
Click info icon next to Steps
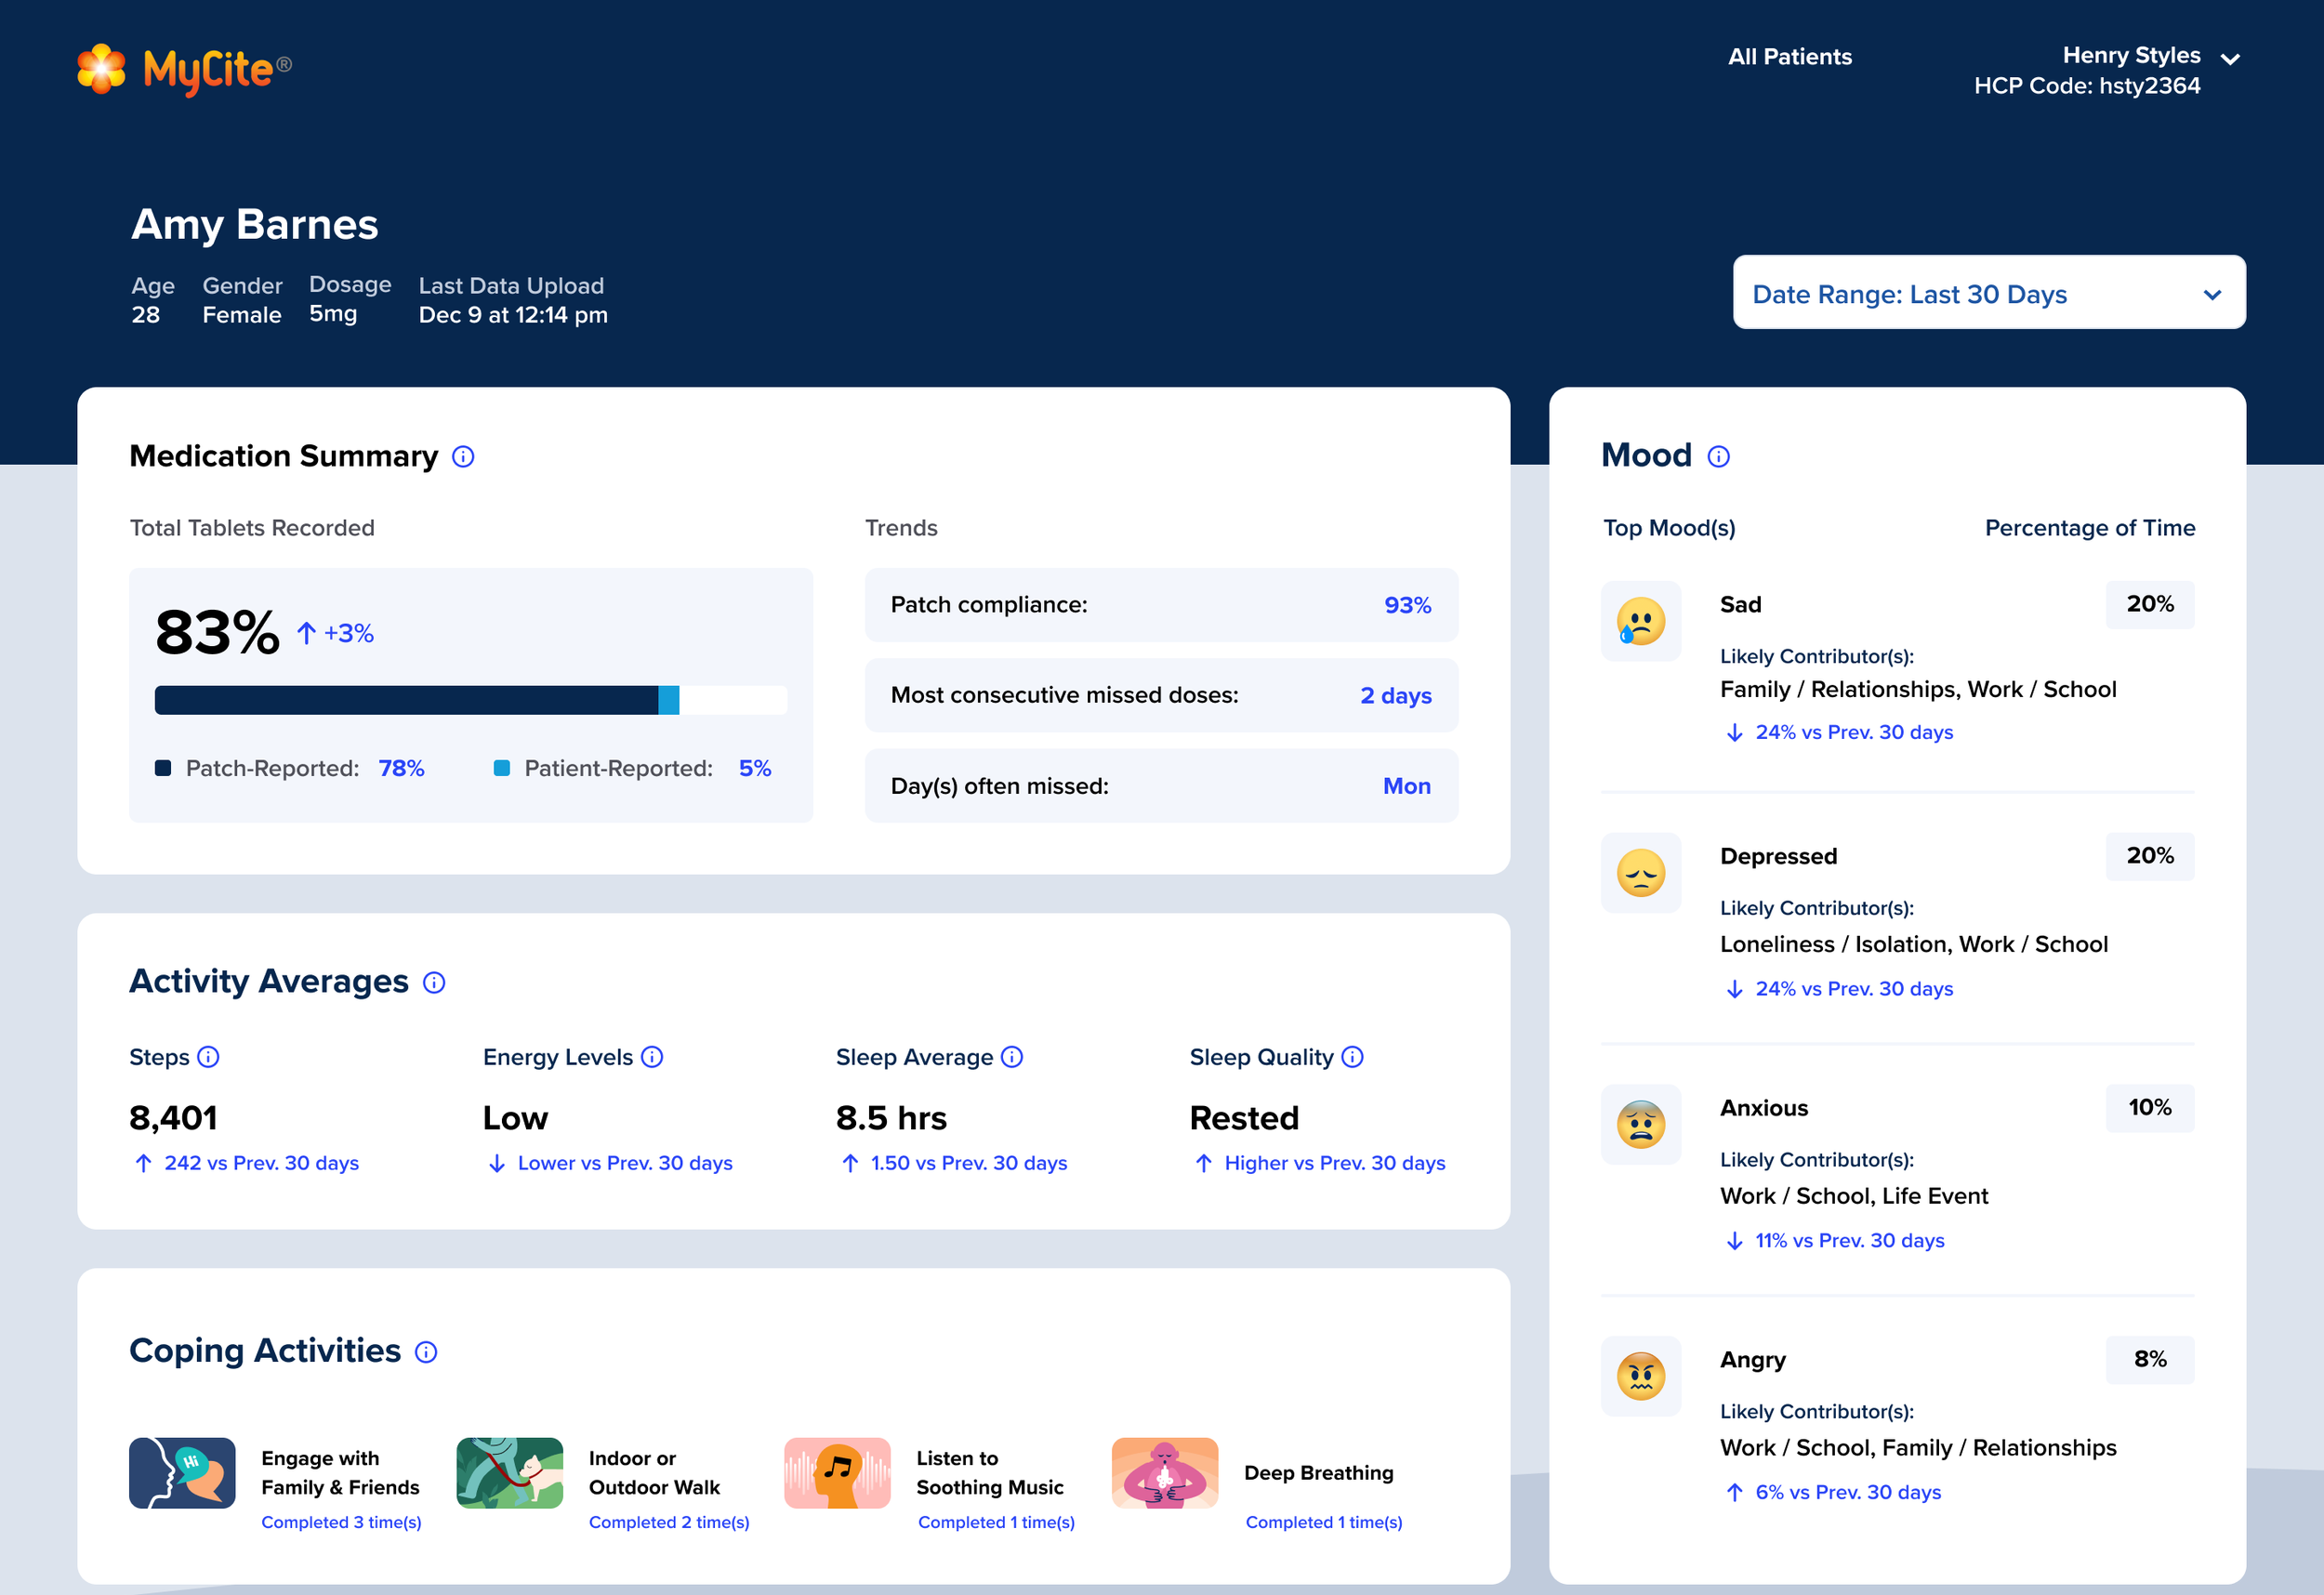click(208, 1057)
